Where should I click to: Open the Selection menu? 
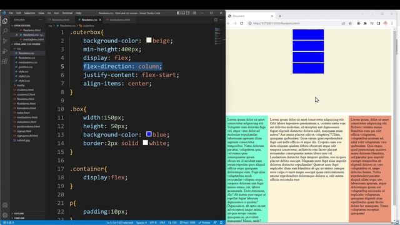[29, 13]
